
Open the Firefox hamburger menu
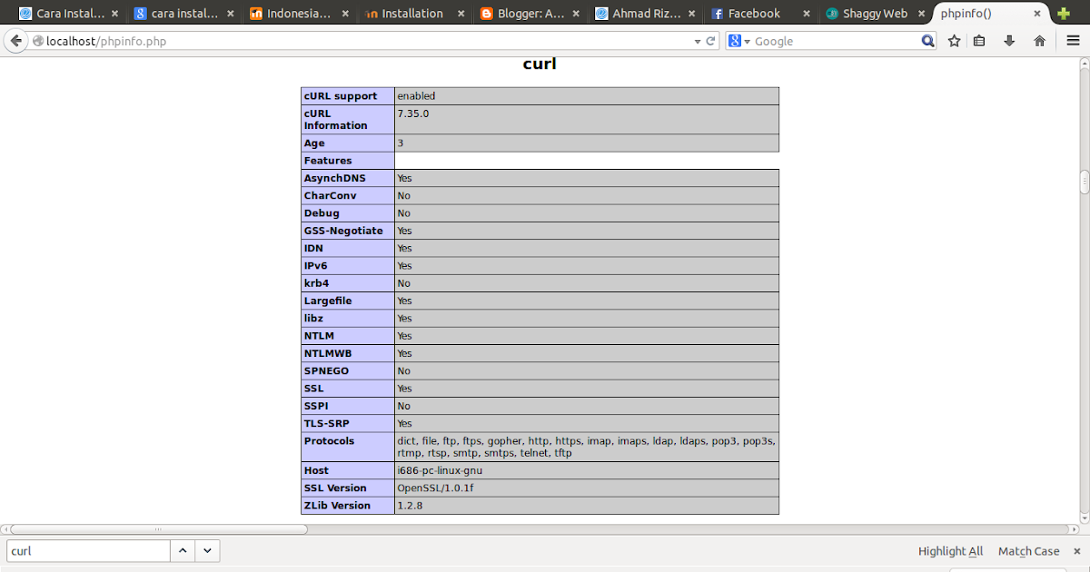pyautogui.click(x=1072, y=40)
